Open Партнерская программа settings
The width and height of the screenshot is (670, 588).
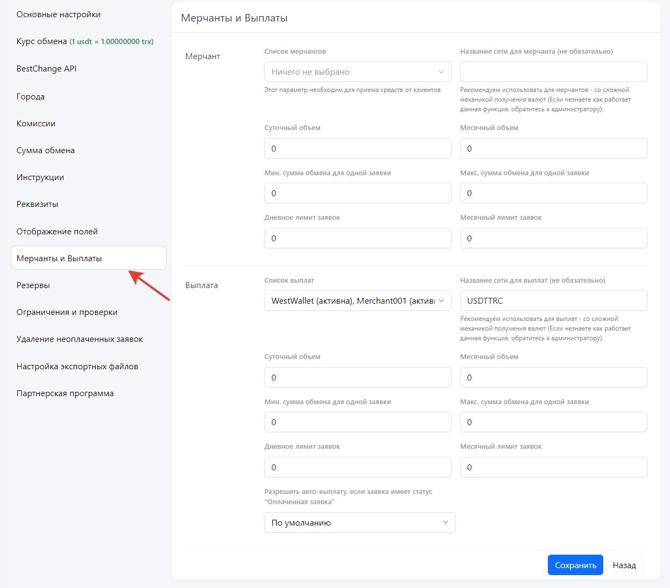click(x=65, y=393)
